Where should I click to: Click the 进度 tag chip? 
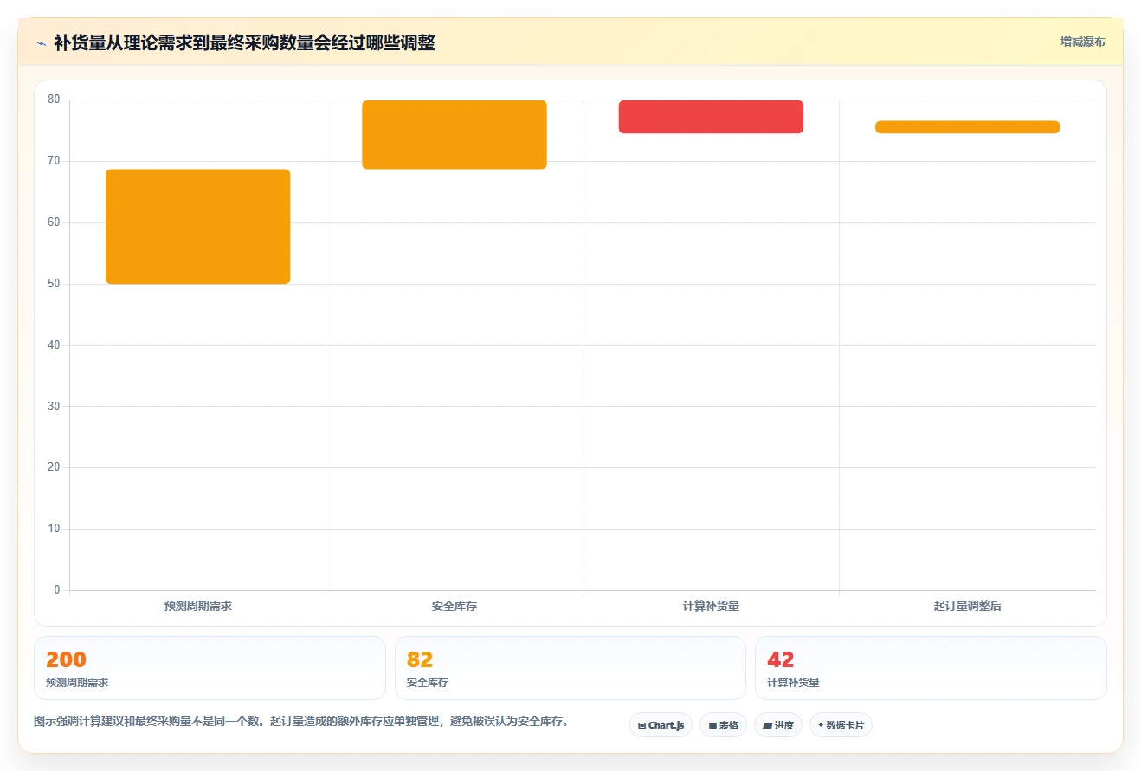778,725
